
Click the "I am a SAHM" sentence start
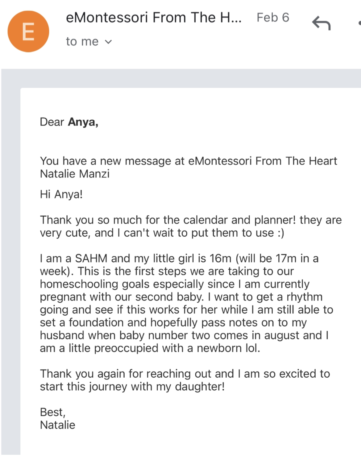[x=73, y=258]
